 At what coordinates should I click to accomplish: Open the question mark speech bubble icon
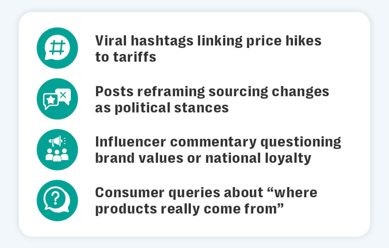[57, 200]
